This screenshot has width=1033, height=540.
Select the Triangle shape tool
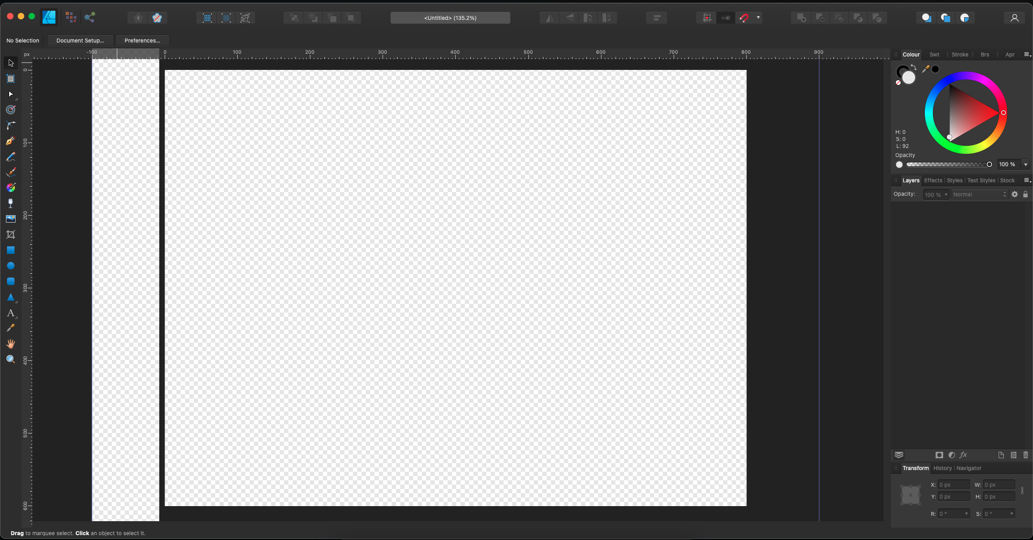[11, 297]
